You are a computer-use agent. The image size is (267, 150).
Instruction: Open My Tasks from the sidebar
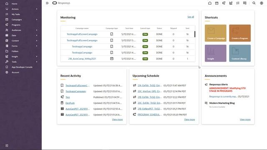(16, 14)
